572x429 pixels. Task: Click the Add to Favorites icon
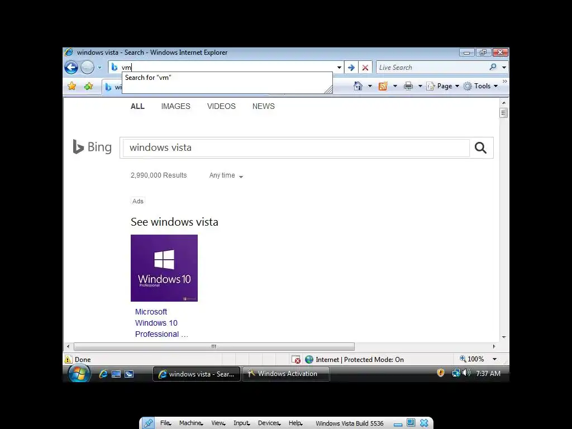[x=88, y=86]
